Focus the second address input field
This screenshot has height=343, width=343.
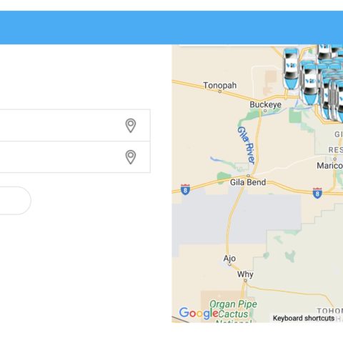(x=75, y=157)
